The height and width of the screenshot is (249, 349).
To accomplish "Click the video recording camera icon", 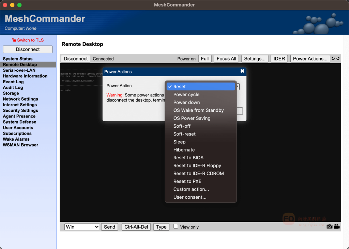I will coord(337,227).
